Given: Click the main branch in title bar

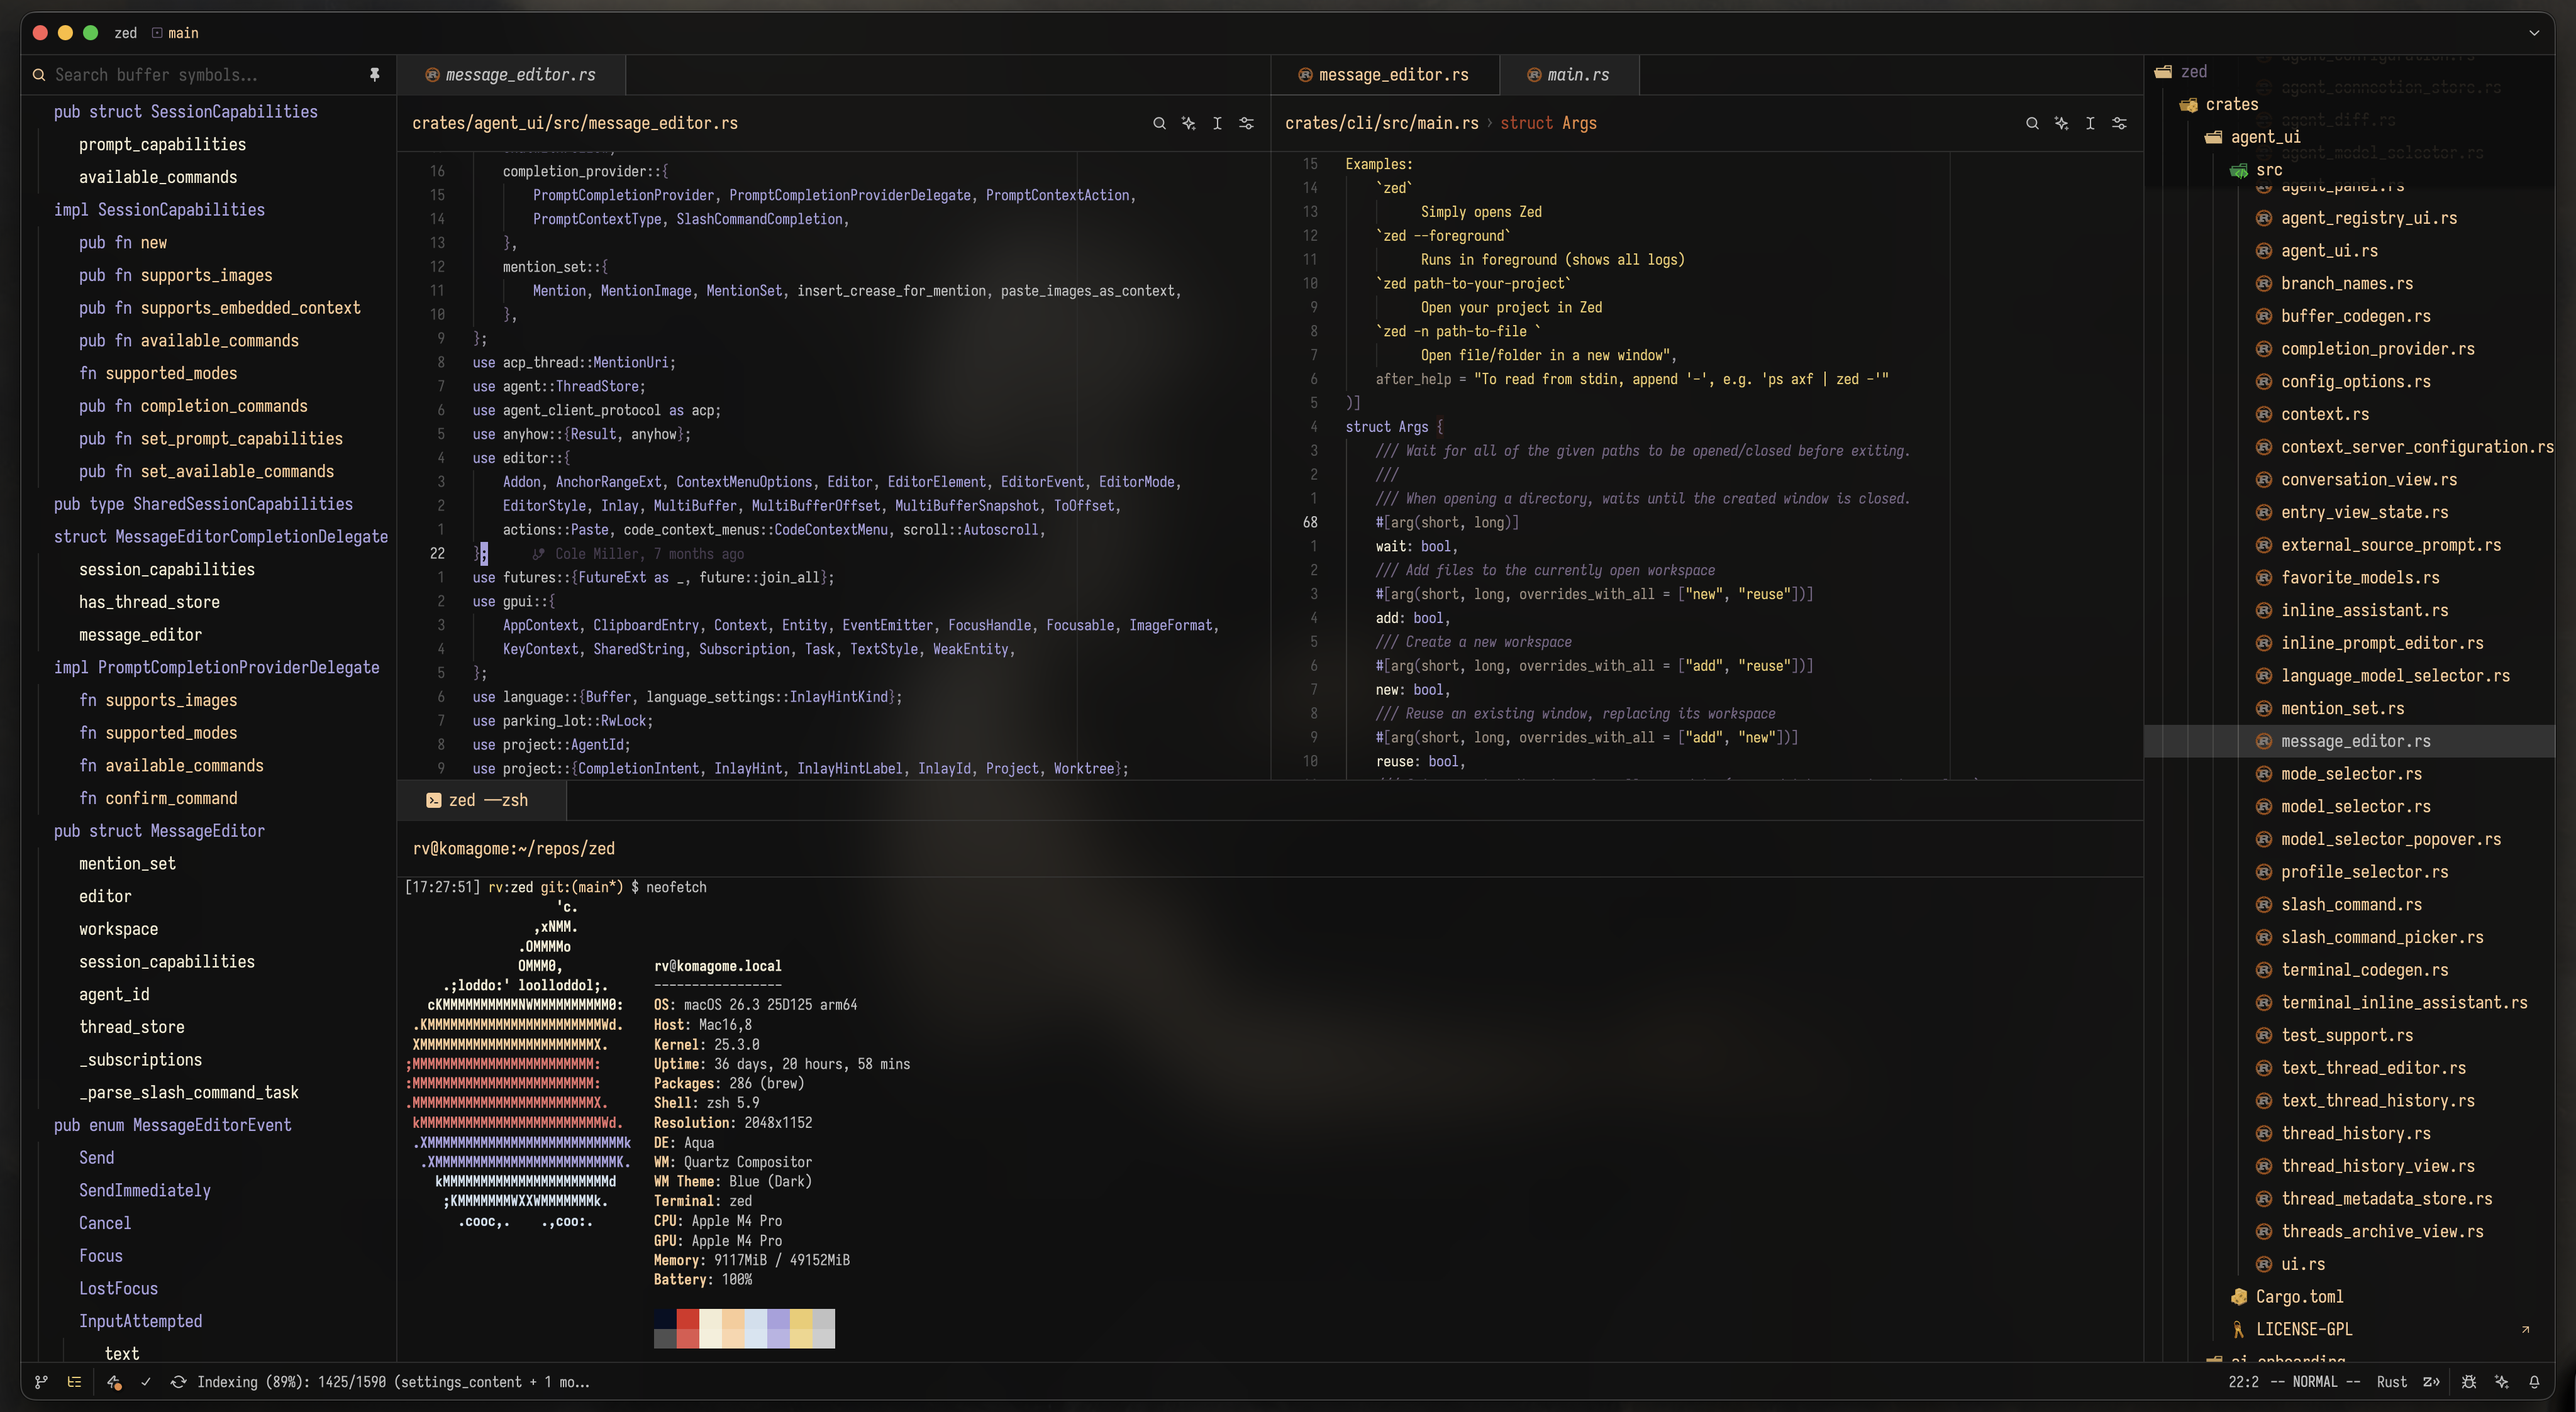Looking at the screenshot, I should pos(175,33).
